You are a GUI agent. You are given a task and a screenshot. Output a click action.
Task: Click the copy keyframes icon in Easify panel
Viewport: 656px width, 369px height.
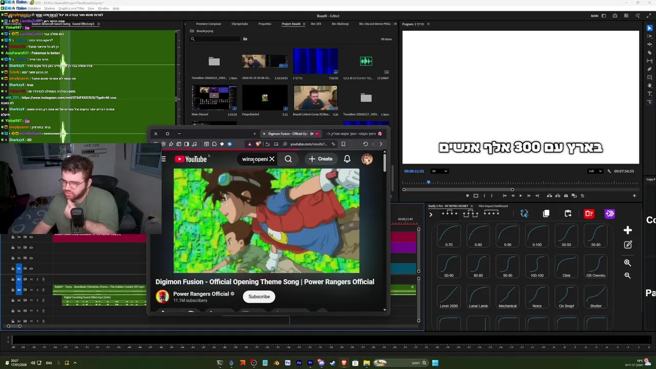click(546, 214)
